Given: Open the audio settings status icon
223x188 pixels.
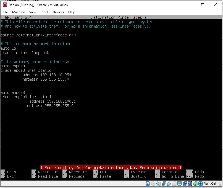Looking at the screenshot, I should pos(158,184).
